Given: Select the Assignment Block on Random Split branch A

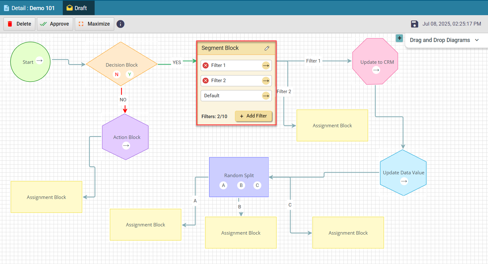Looking at the screenshot, I should [x=145, y=225].
